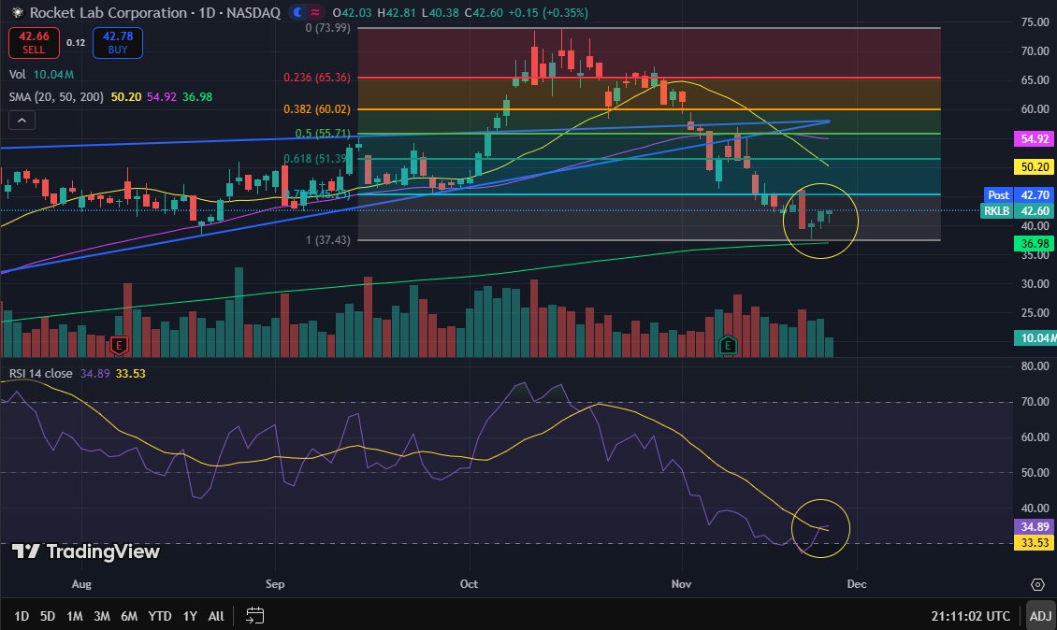Click the Post 42.70 price label
The image size is (1057, 630).
coord(1018,194)
